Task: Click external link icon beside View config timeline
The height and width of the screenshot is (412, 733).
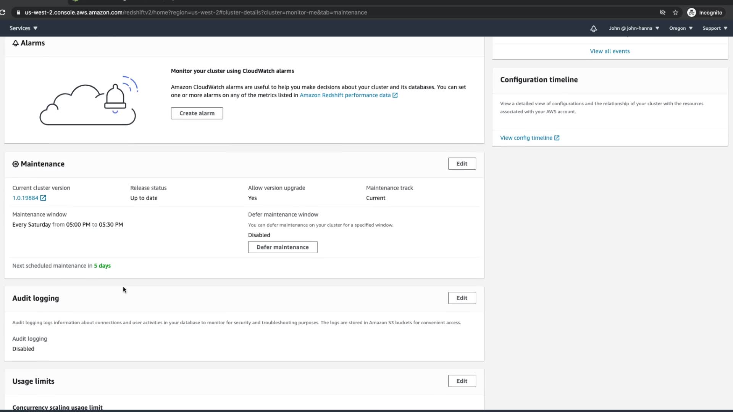Action: (557, 138)
